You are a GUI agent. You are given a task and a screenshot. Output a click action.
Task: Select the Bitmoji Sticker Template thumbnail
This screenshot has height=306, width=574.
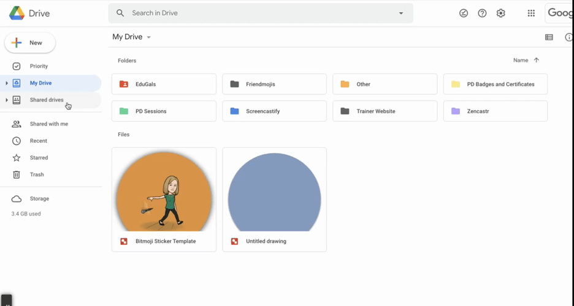click(x=164, y=190)
